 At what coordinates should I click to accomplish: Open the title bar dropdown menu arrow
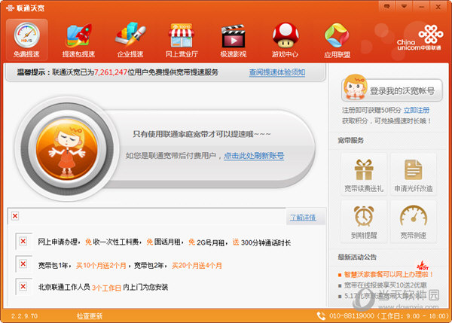coord(404,6)
